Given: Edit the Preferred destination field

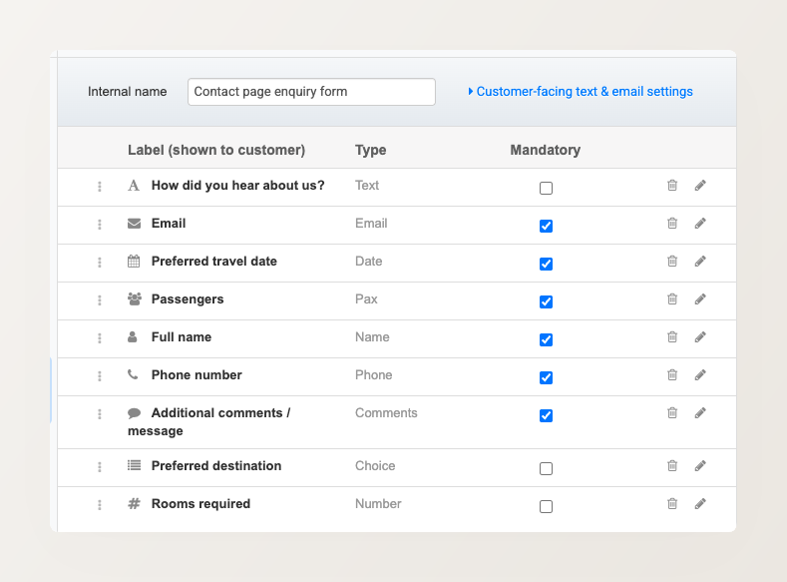Looking at the screenshot, I should (x=700, y=466).
